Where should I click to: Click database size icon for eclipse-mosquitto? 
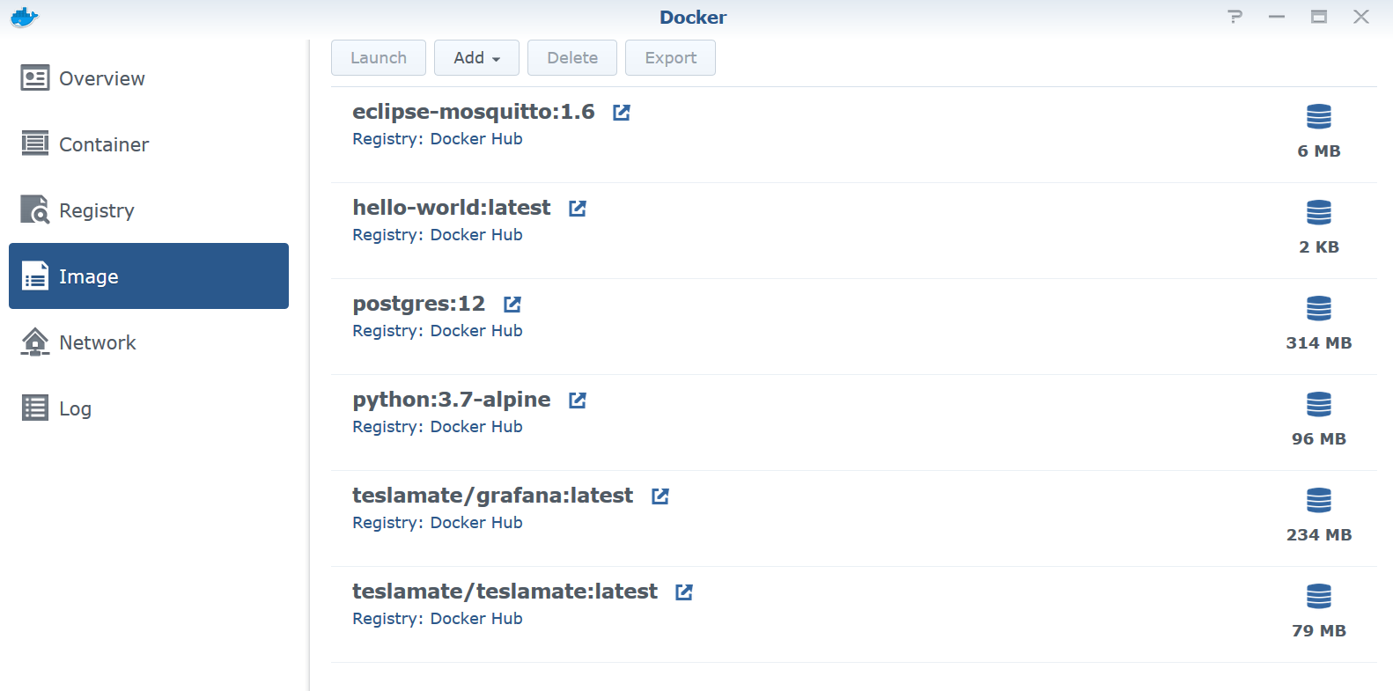tap(1319, 116)
